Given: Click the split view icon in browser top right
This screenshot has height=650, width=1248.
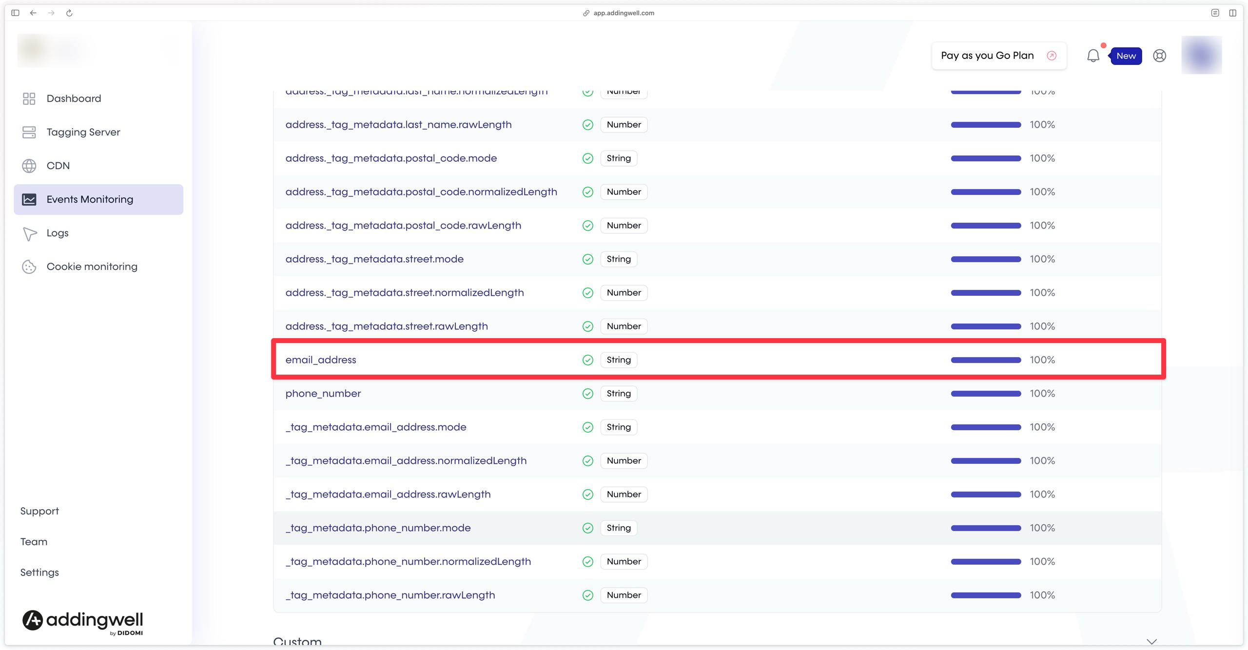Looking at the screenshot, I should tap(1232, 13).
